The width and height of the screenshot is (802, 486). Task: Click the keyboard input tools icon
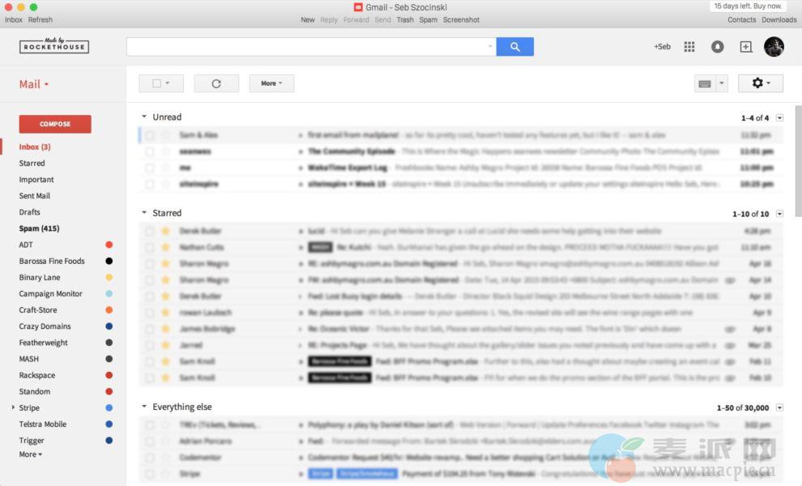705,83
